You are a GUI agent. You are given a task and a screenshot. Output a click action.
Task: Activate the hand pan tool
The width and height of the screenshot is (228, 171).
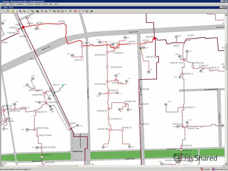point(50,11)
